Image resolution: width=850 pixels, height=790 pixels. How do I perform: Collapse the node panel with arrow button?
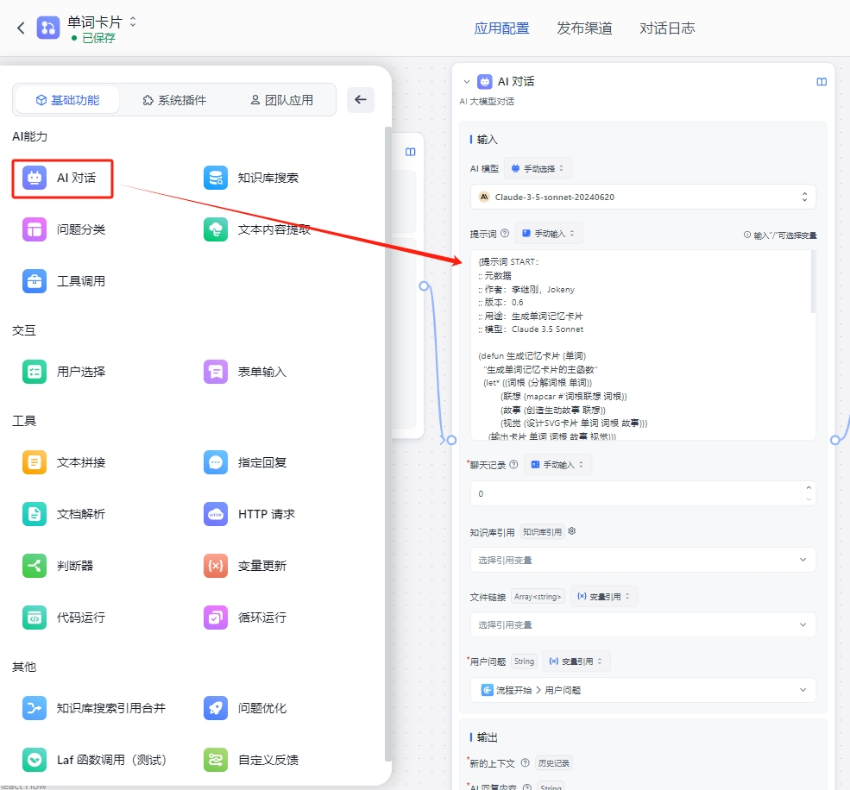point(361,100)
